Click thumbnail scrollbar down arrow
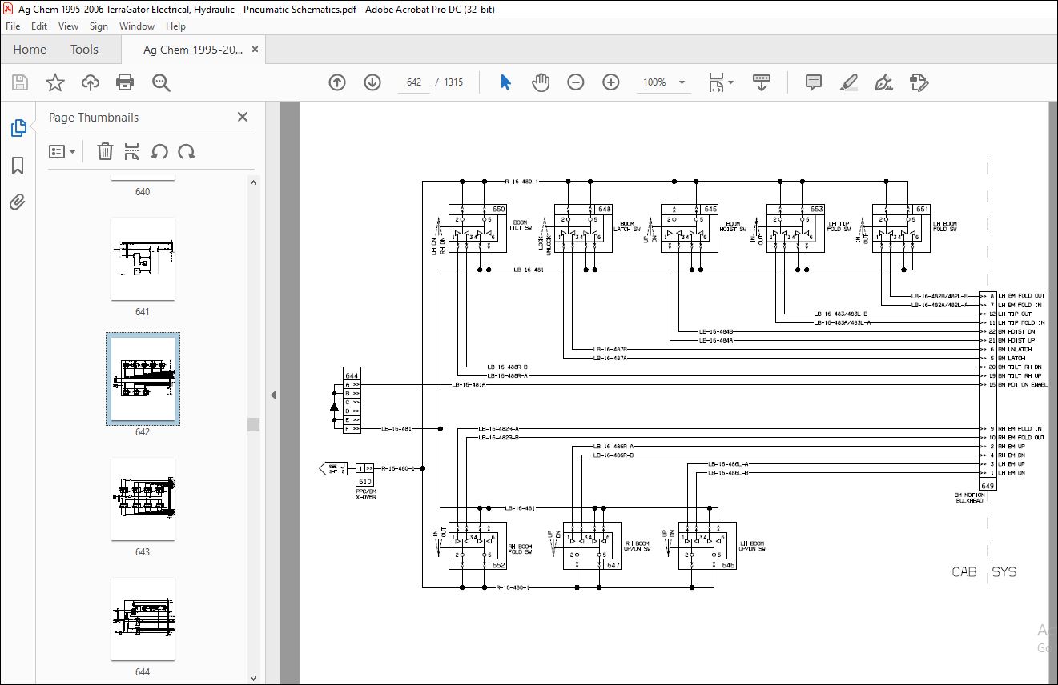Image resolution: width=1058 pixels, height=685 pixels. coord(254,678)
